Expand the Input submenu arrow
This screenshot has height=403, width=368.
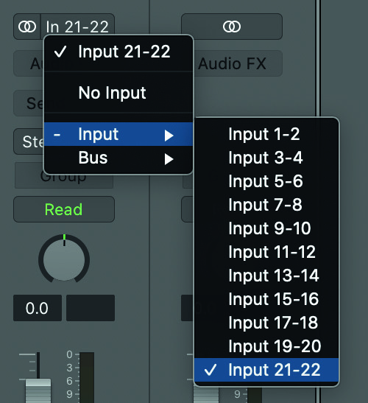[169, 136]
